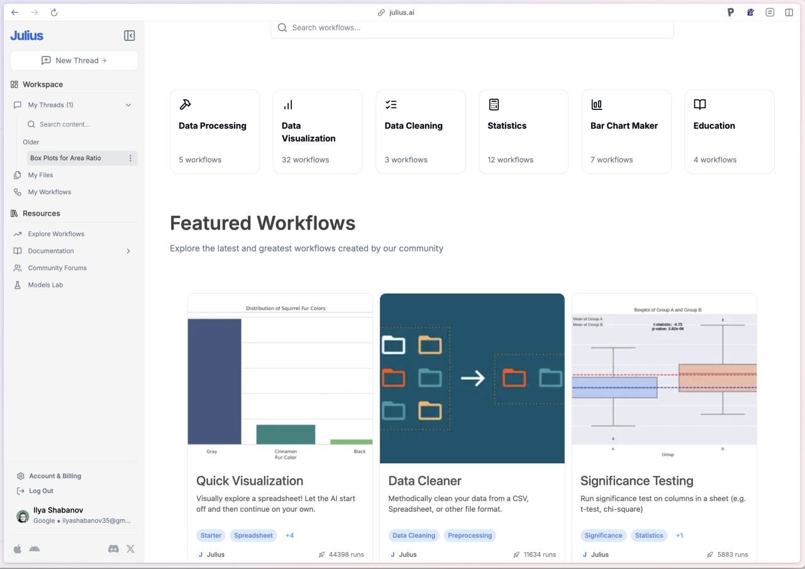Click Log Out
The height and width of the screenshot is (569, 805).
(41, 491)
